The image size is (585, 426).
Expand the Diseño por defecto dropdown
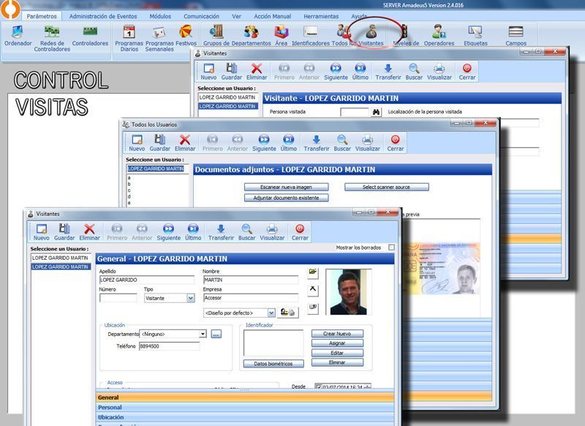pyautogui.click(x=271, y=313)
